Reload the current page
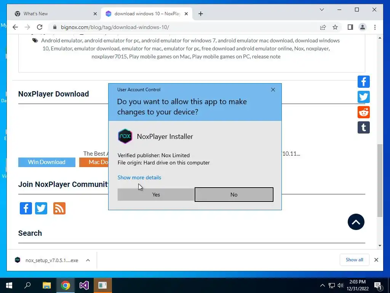 (40, 27)
